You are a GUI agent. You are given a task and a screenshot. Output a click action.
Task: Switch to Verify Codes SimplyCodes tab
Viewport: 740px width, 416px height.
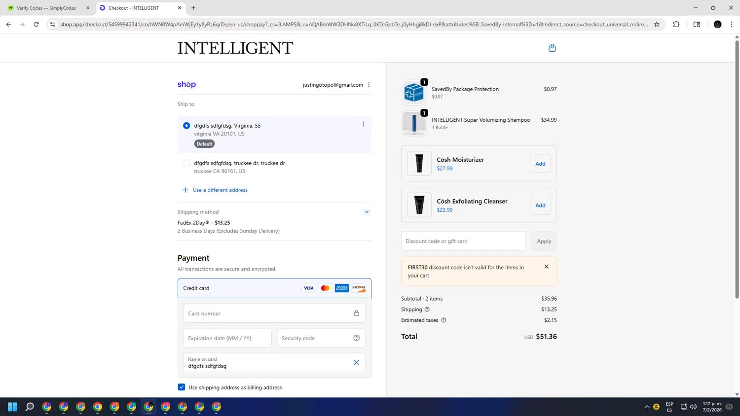tap(47, 8)
